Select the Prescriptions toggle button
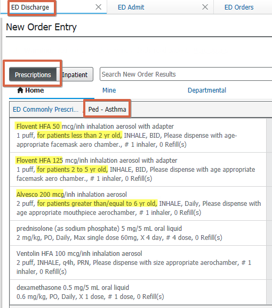The height and width of the screenshot is (308, 272). click(33, 74)
